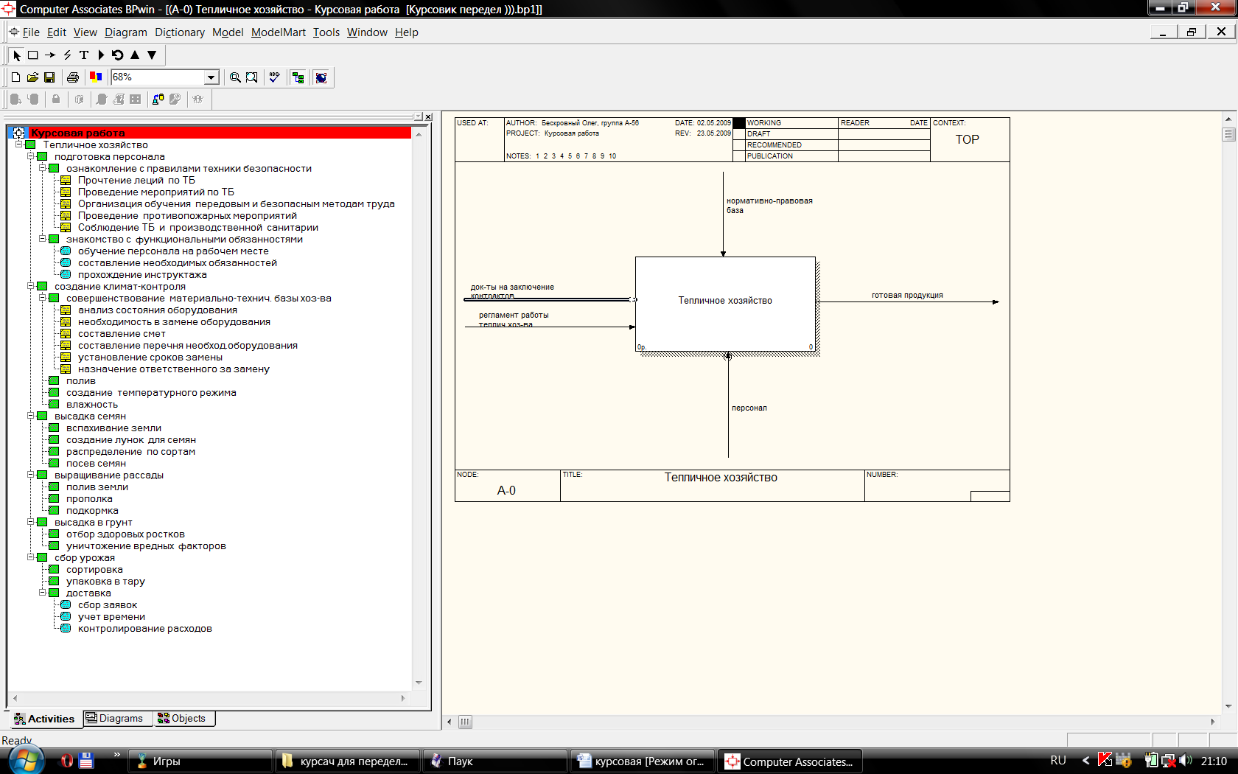The height and width of the screenshot is (774, 1238).
Task: Click the Go to Child Diagram triangle
Action: (101, 55)
